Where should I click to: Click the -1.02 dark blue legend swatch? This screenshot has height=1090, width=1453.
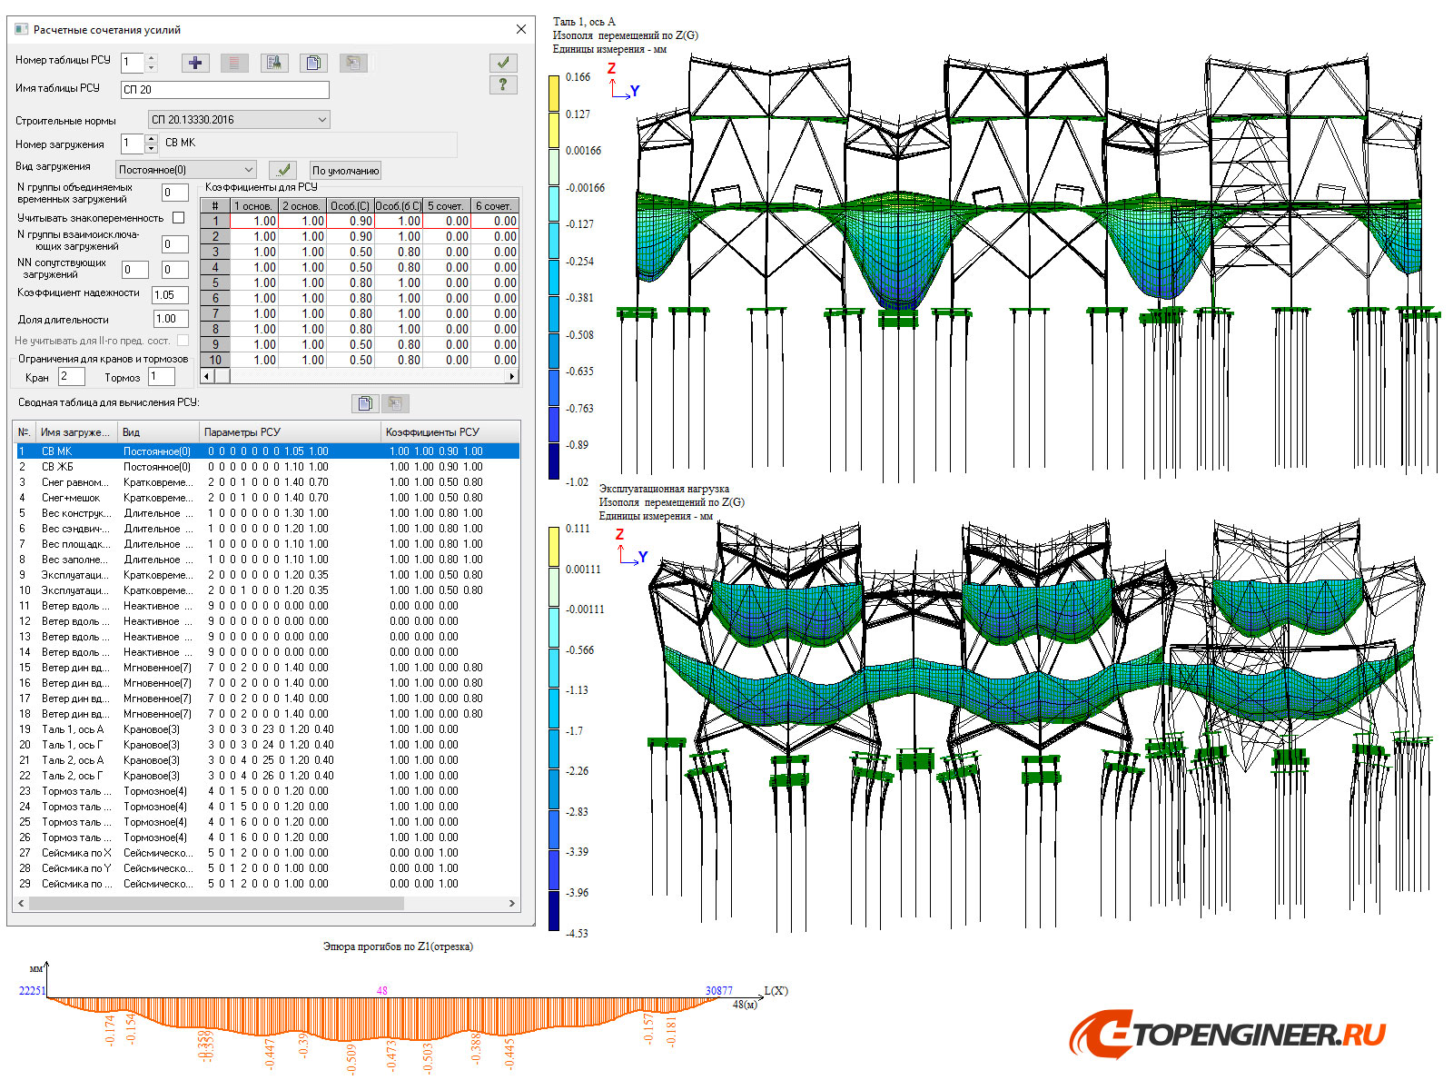click(554, 461)
